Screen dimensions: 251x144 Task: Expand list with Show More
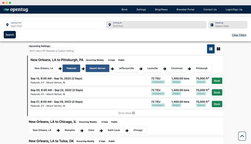(x=126, y=113)
